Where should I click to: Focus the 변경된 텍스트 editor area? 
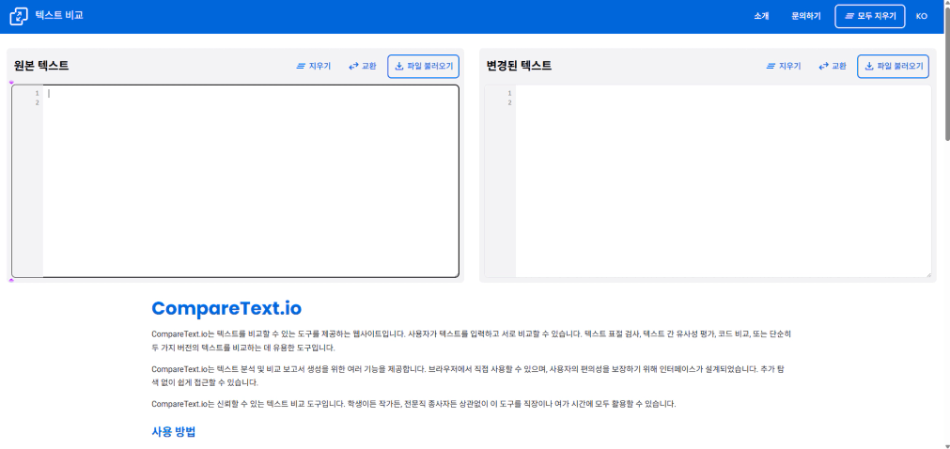723,181
